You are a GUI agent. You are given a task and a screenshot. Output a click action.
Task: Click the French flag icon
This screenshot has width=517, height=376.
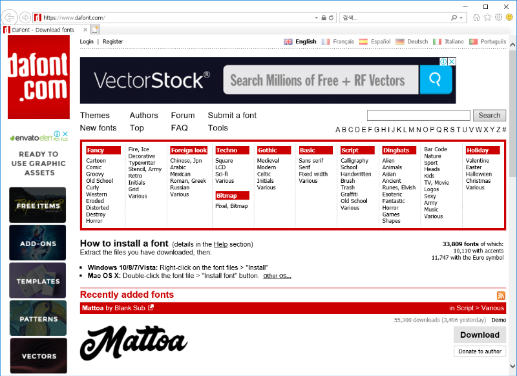[x=326, y=41]
